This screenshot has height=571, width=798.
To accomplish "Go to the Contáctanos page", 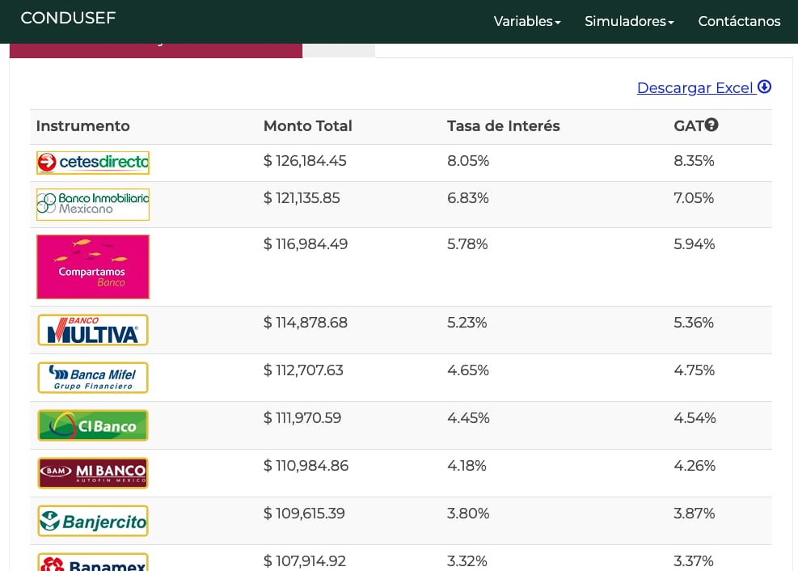I will tap(739, 22).
